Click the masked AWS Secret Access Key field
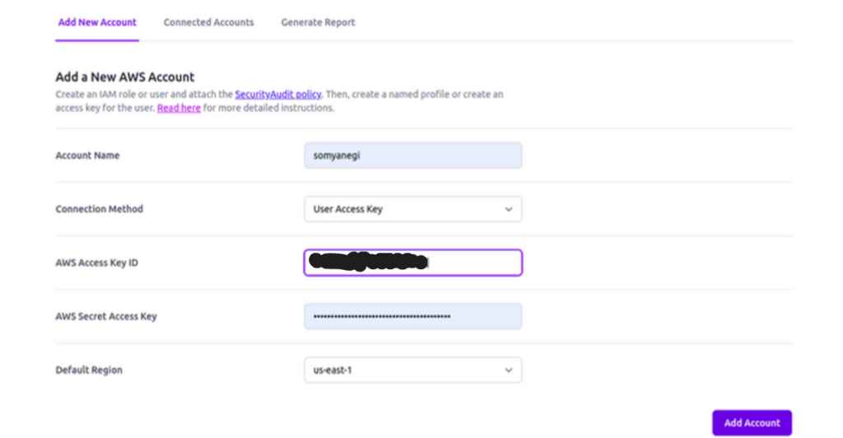Viewport: 843px width, 438px height. (412, 316)
